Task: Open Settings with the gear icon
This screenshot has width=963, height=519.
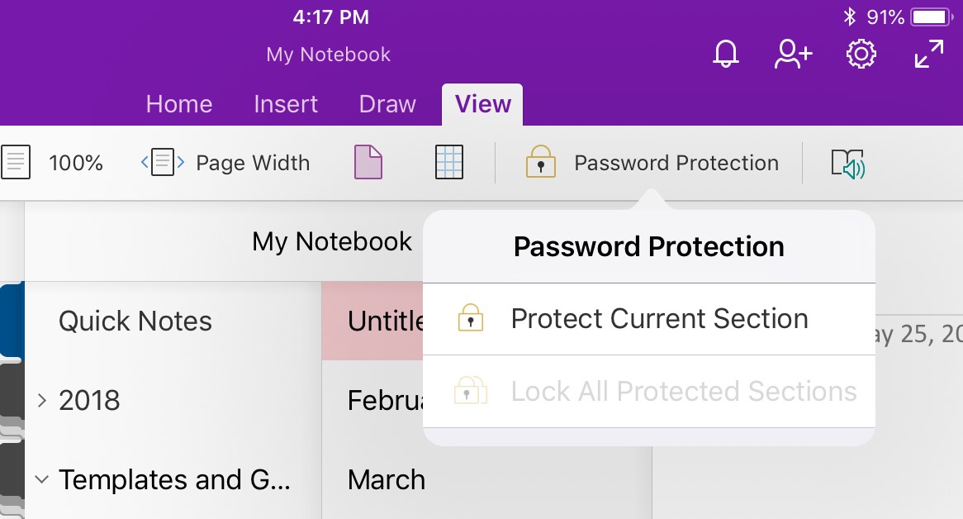Action: (861, 54)
